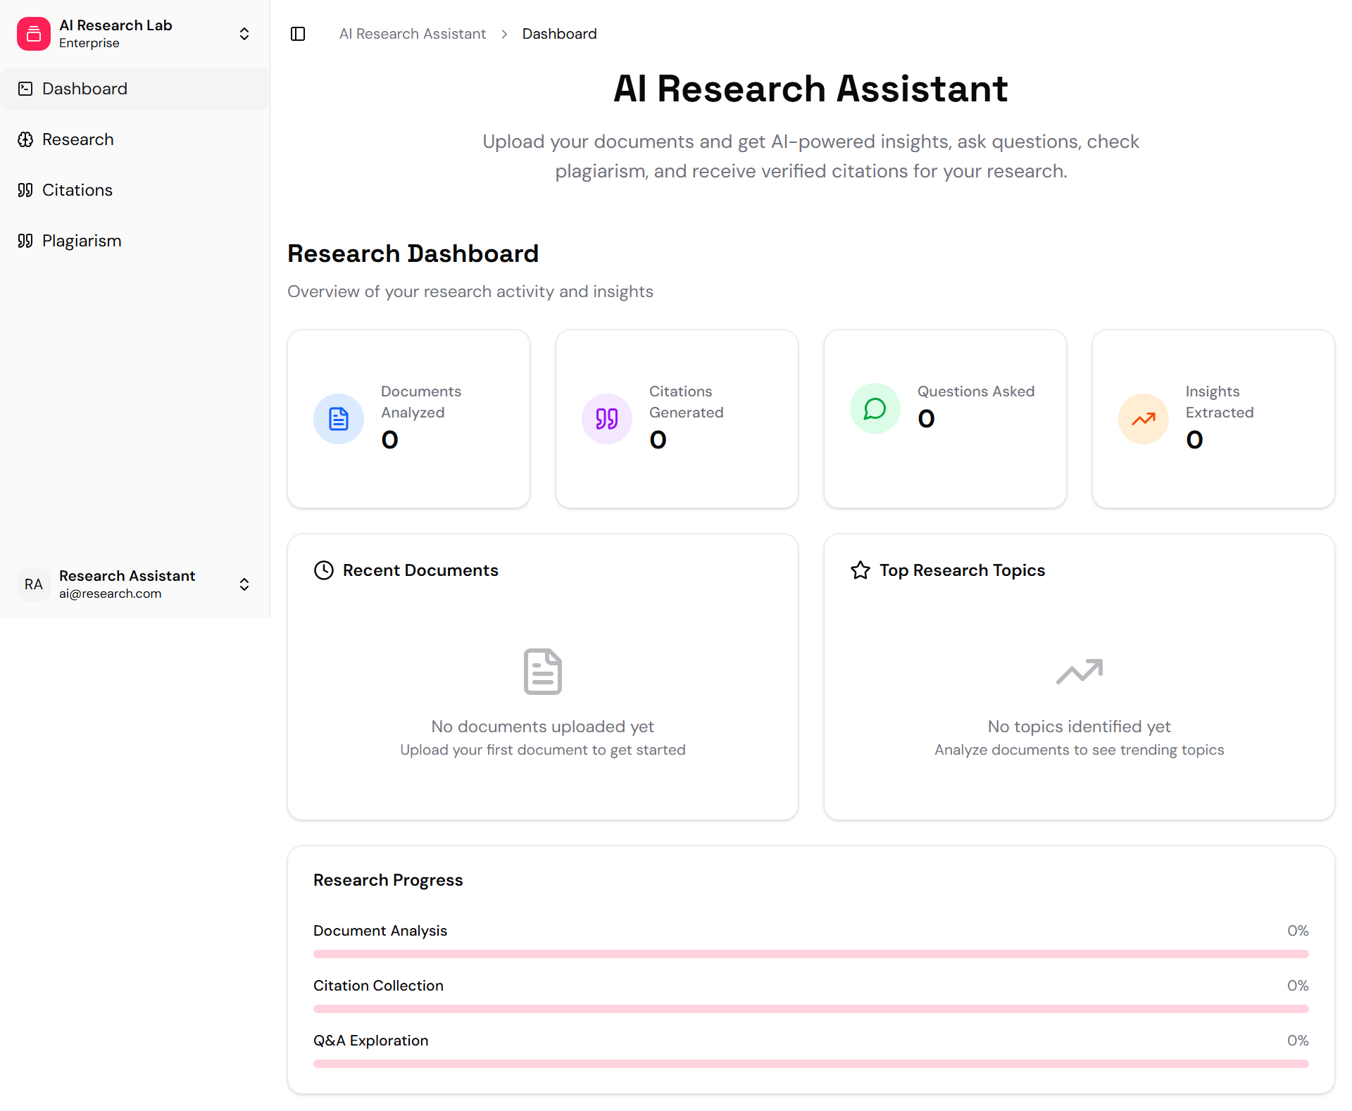Viewport: 1352px width, 1111px height.
Task: Select the Research sidebar icon
Action: coord(25,139)
